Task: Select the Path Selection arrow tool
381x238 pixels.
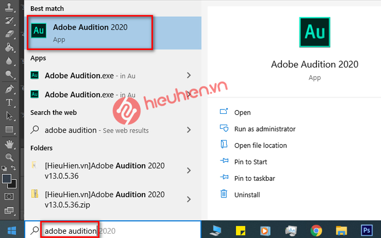Action: 9,116
